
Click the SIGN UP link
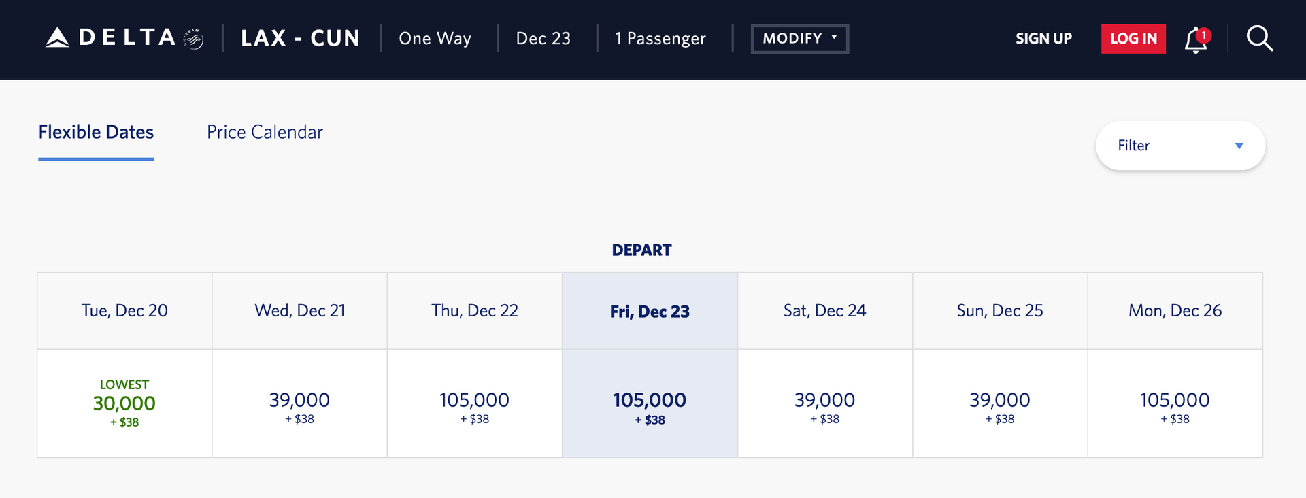pyautogui.click(x=1043, y=39)
